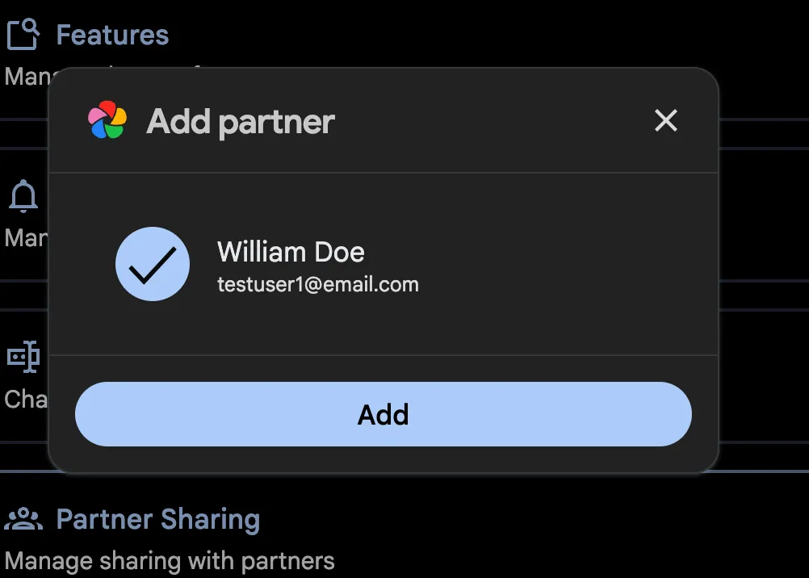
Task: Select the William Doe name label
Action: [291, 252]
